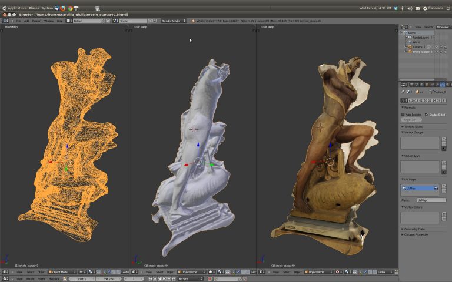Click the World icon in outliner
The image size is (452, 282).
pos(409,42)
